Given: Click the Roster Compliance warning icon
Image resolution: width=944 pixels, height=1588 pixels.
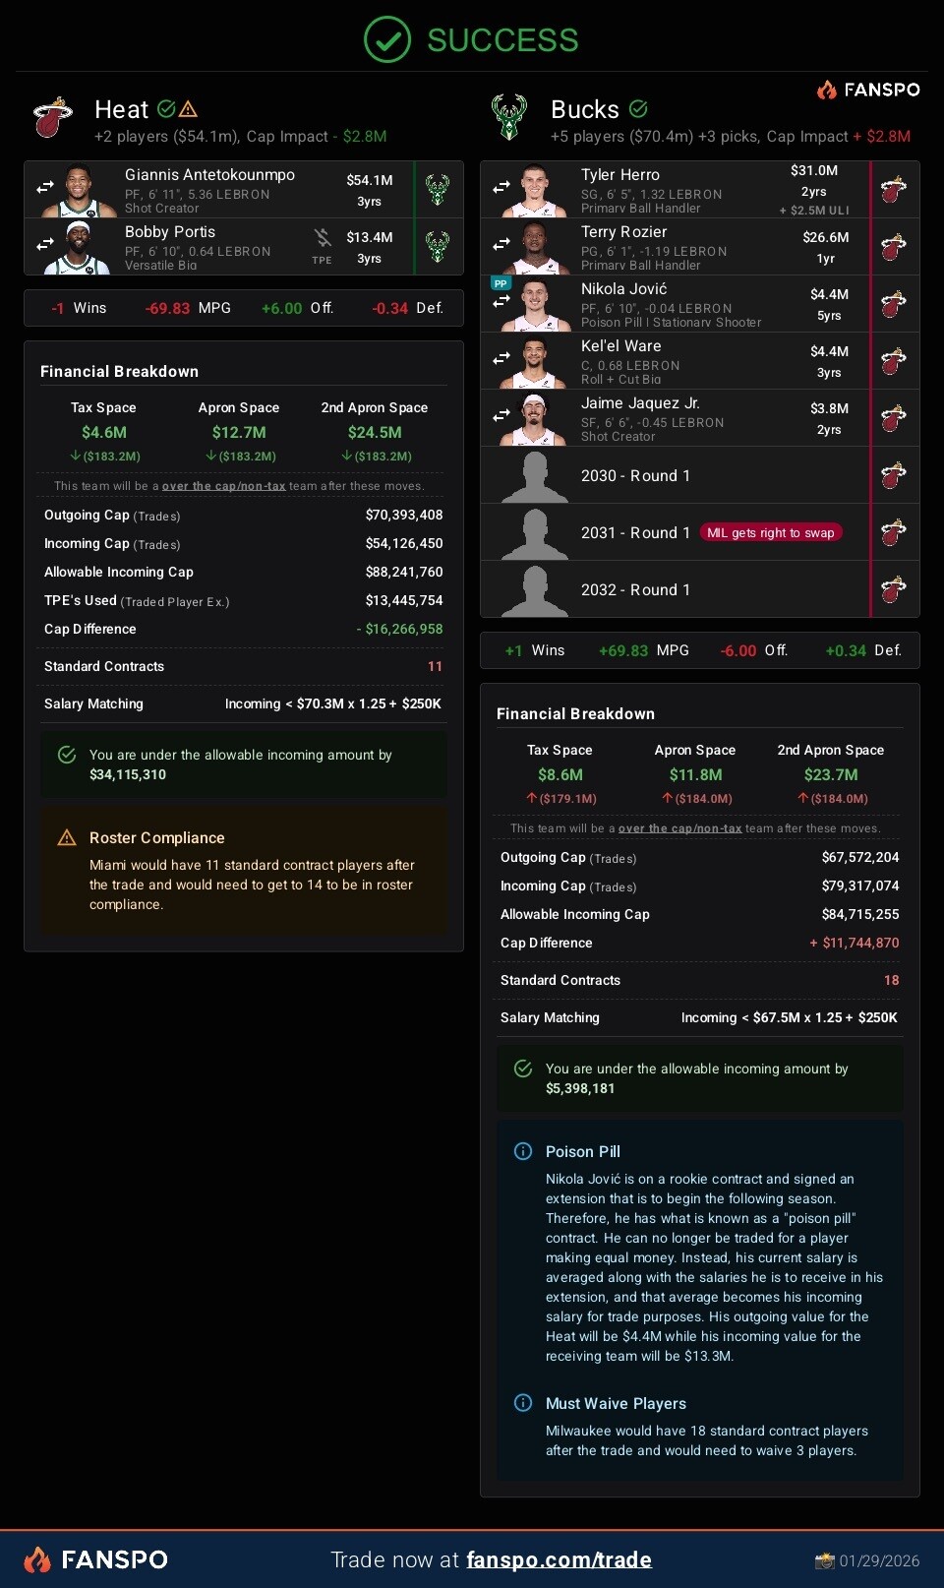Looking at the screenshot, I should 67,837.
